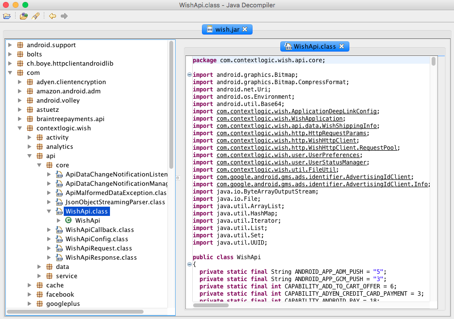Screen dimensions: 454x319
Task: Expand the WishApi class member node
Action: pos(59,221)
